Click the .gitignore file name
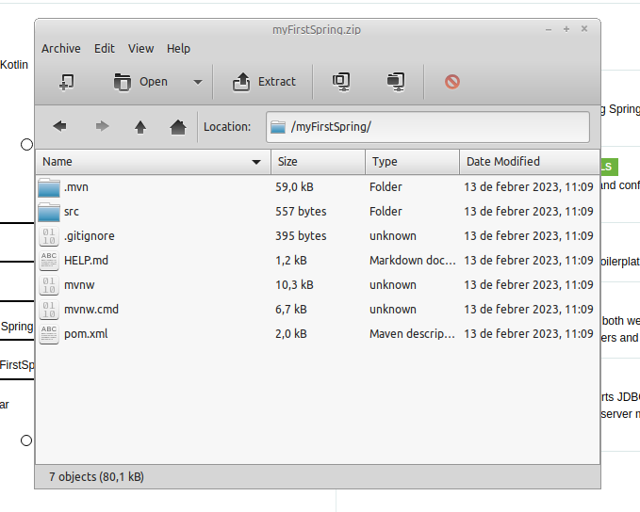The image size is (640, 512). [x=89, y=236]
